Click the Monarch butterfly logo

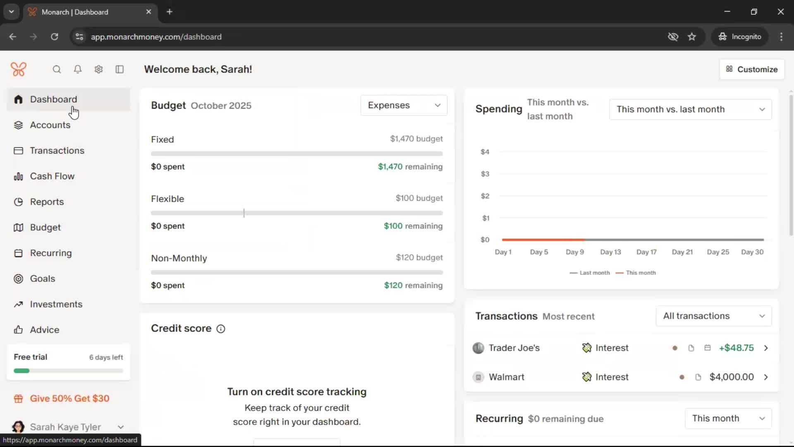pyautogui.click(x=19, y=69)
